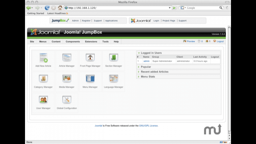Go to Firefox home page icon
Screen dimensions: 256x144
[x=60, y=8]
